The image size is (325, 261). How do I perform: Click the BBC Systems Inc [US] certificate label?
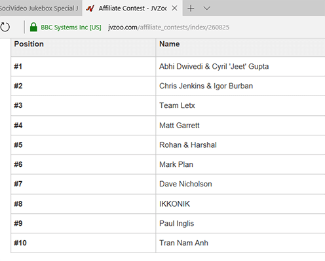click(x=71, y=27)
